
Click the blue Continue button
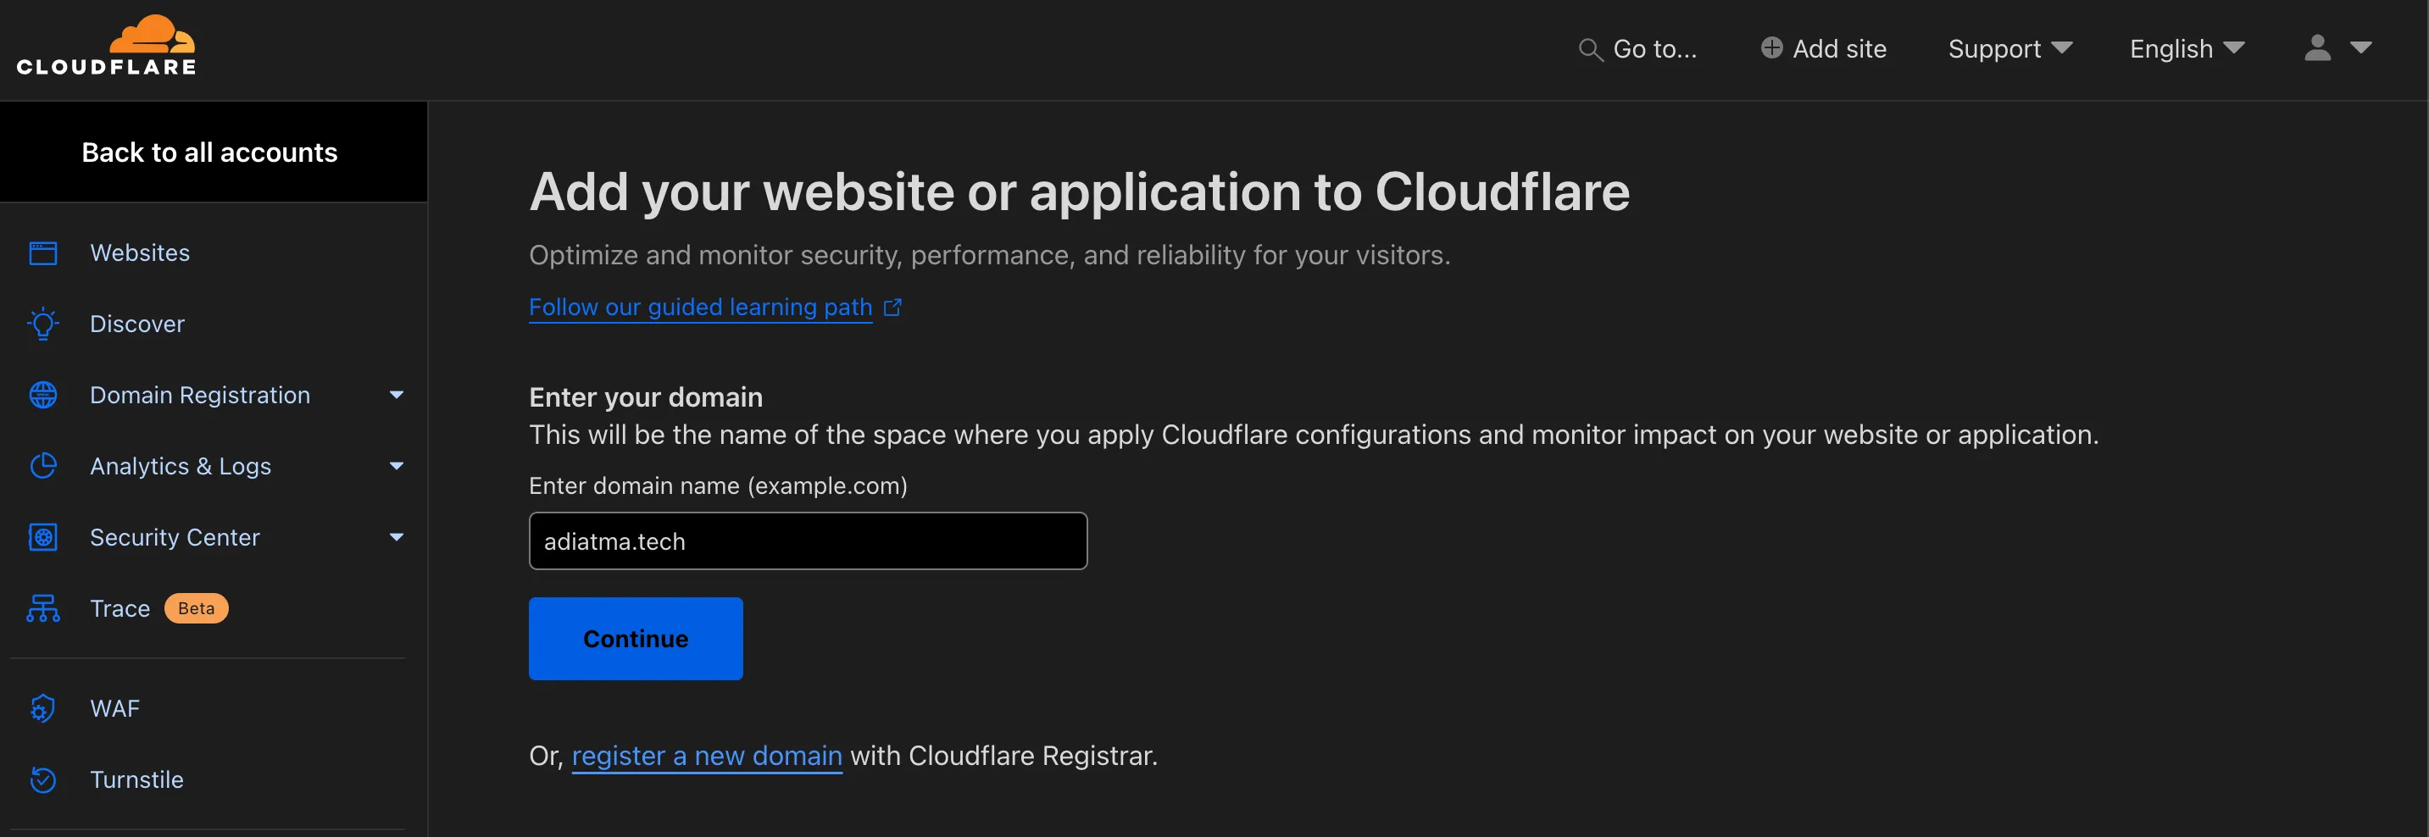point(636,638)
